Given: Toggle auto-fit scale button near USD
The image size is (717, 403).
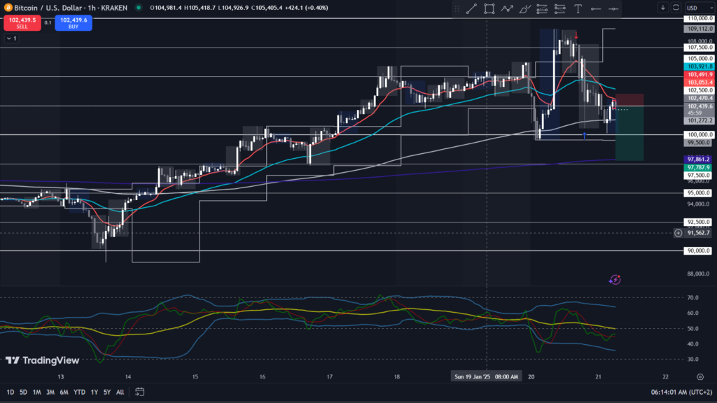Looking at the screenshot, I should tap(676, 7).
